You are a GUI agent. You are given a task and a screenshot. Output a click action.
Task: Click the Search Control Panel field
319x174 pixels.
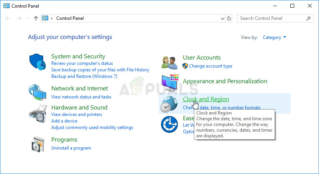(x=272, y=18)
